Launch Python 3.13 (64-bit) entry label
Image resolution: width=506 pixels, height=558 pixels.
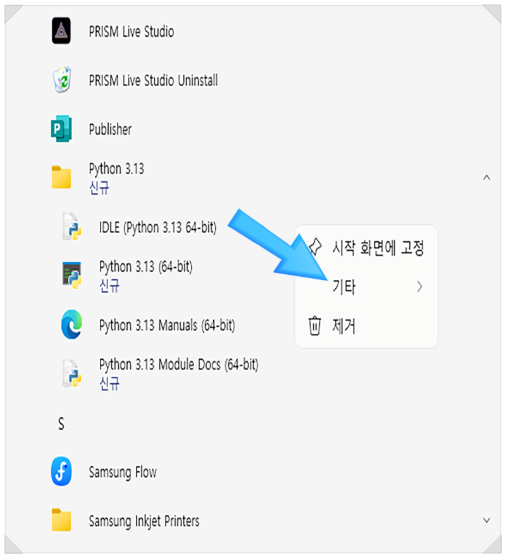coord(145,267)
